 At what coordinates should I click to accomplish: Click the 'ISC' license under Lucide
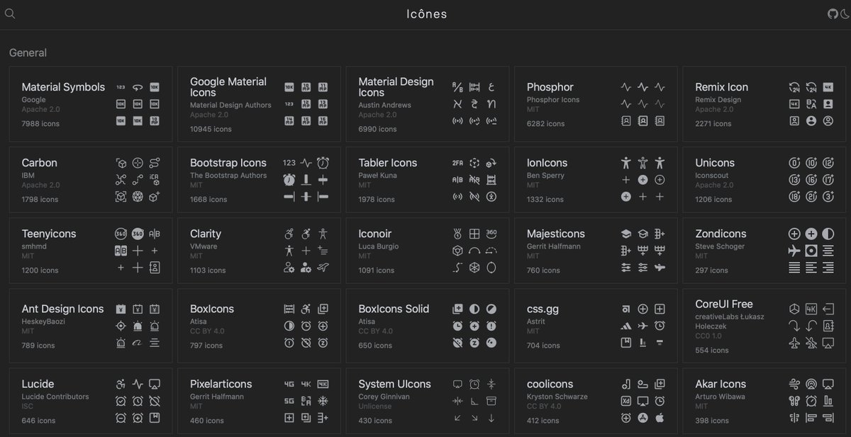[27, 407]
